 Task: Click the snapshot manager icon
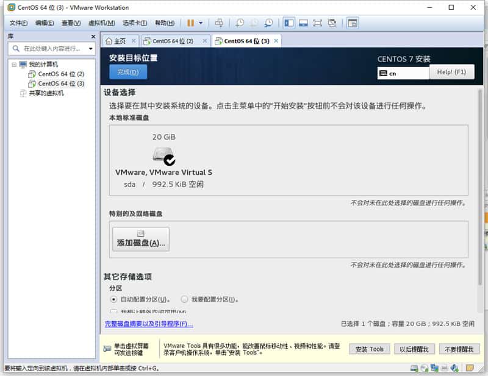269,23
